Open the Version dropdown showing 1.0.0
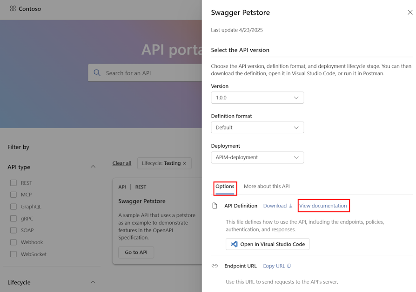The image size is (416, 292). pos(257,97)
